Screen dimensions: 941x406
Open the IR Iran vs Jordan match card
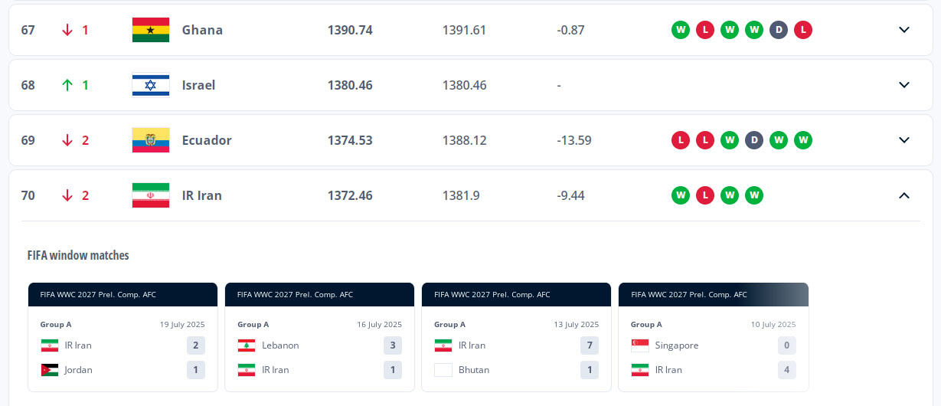click(x=123, y=337)
